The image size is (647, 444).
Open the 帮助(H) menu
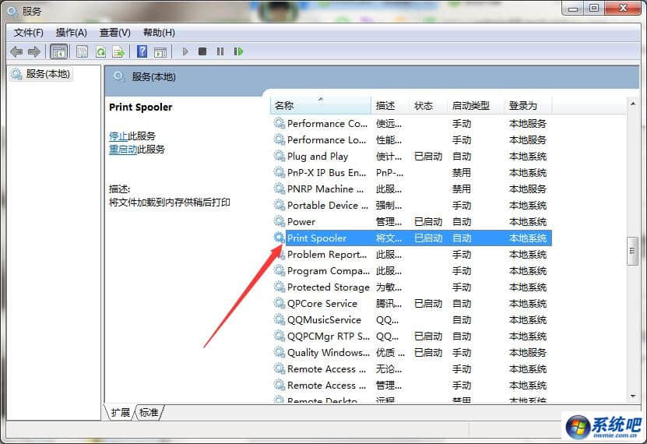159,33
